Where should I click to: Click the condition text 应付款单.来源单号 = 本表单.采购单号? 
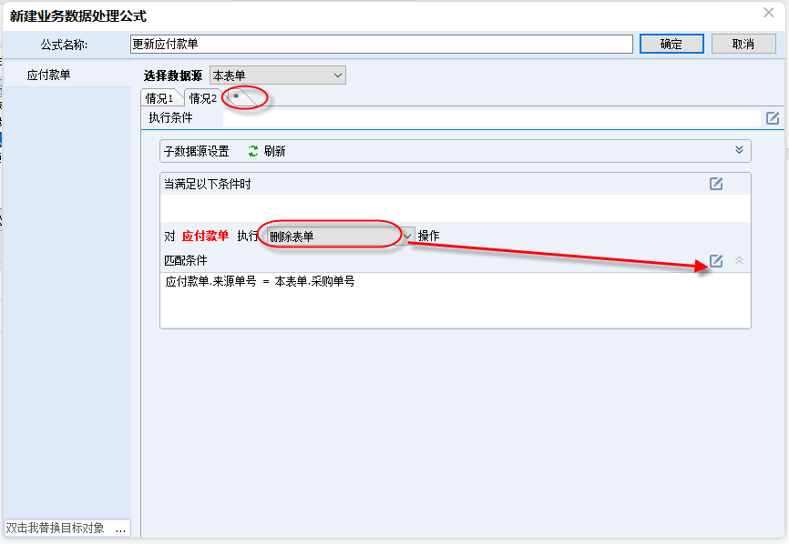tap(261, 281)
